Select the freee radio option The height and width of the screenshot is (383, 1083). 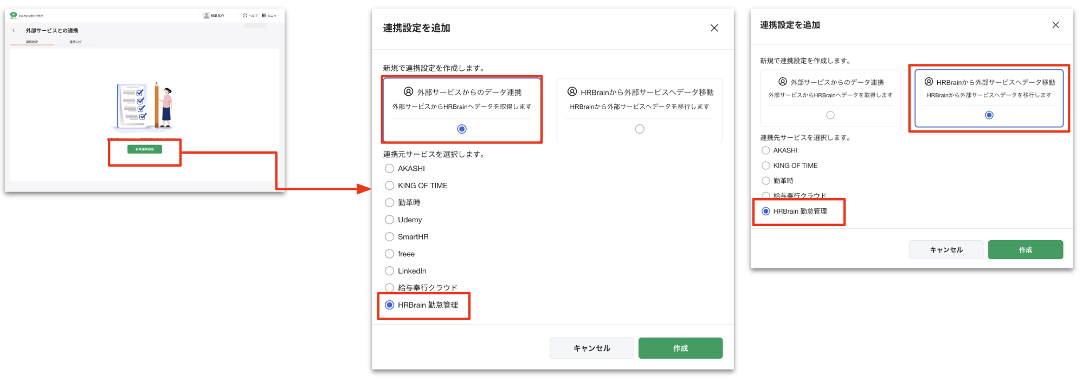coord(389,254)
